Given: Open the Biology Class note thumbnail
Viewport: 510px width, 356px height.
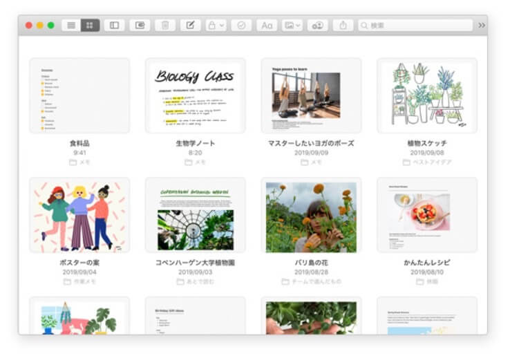Looking at the screenshot, I should pos(196,95).
